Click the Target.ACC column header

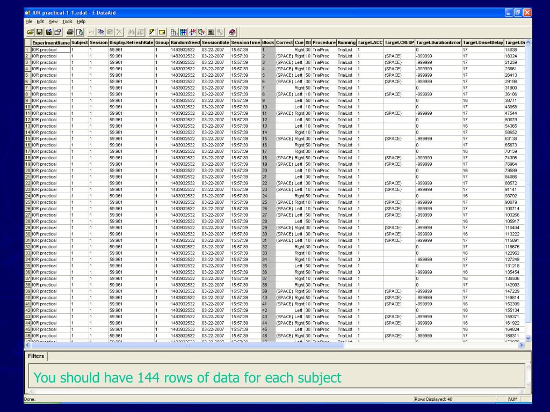click(x=370, y=43)
